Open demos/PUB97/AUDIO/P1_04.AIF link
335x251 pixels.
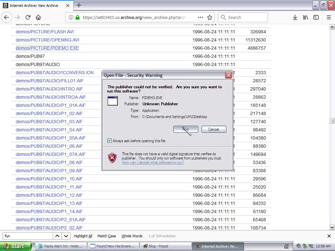click(49, 130)
